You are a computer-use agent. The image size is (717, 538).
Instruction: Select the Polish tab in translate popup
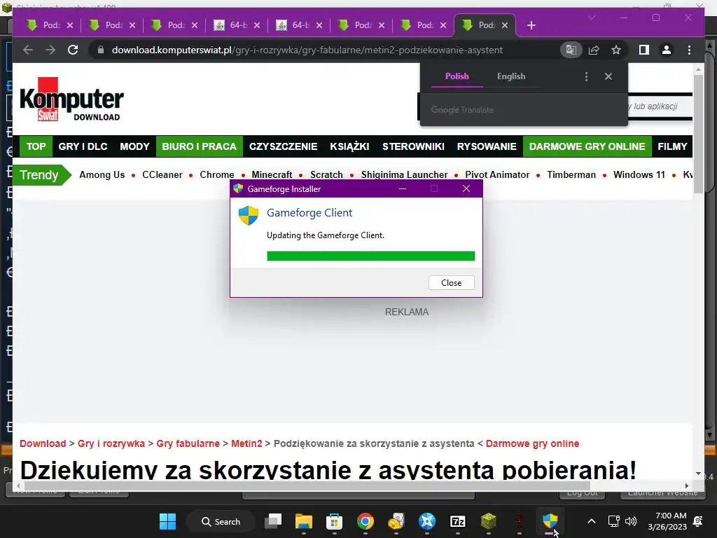click(x=457, y=76)
